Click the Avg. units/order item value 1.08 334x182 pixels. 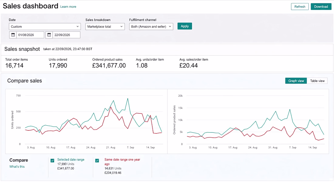tap(142, 66)
